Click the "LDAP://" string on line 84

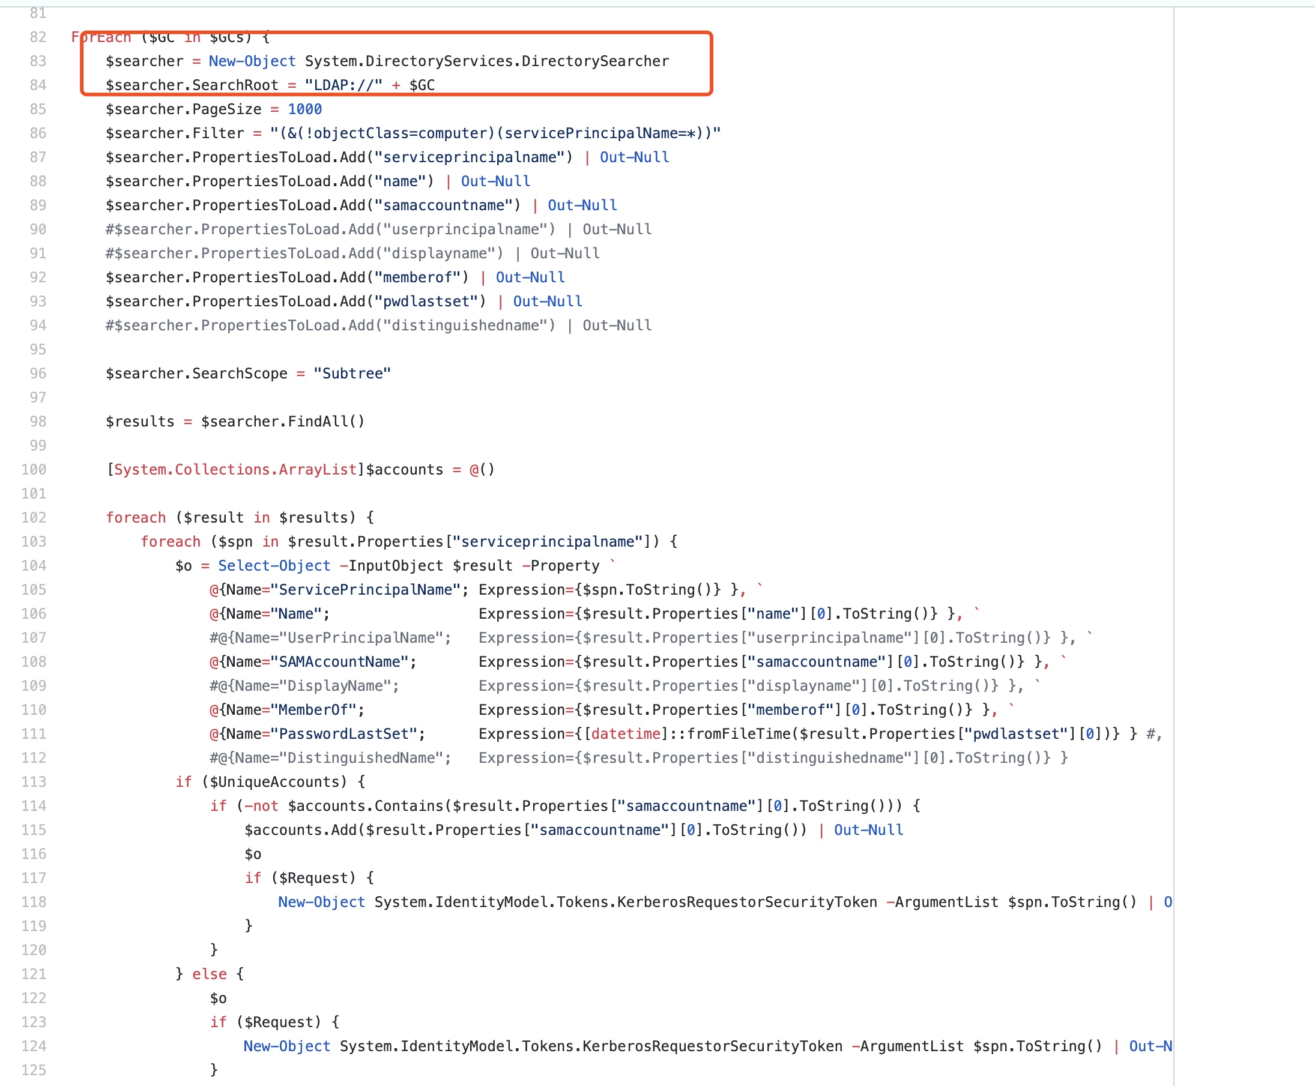point(343,85)
